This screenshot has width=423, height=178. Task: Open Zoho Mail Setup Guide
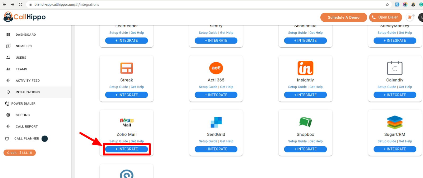pyautogui.click(x=118, y=141)
